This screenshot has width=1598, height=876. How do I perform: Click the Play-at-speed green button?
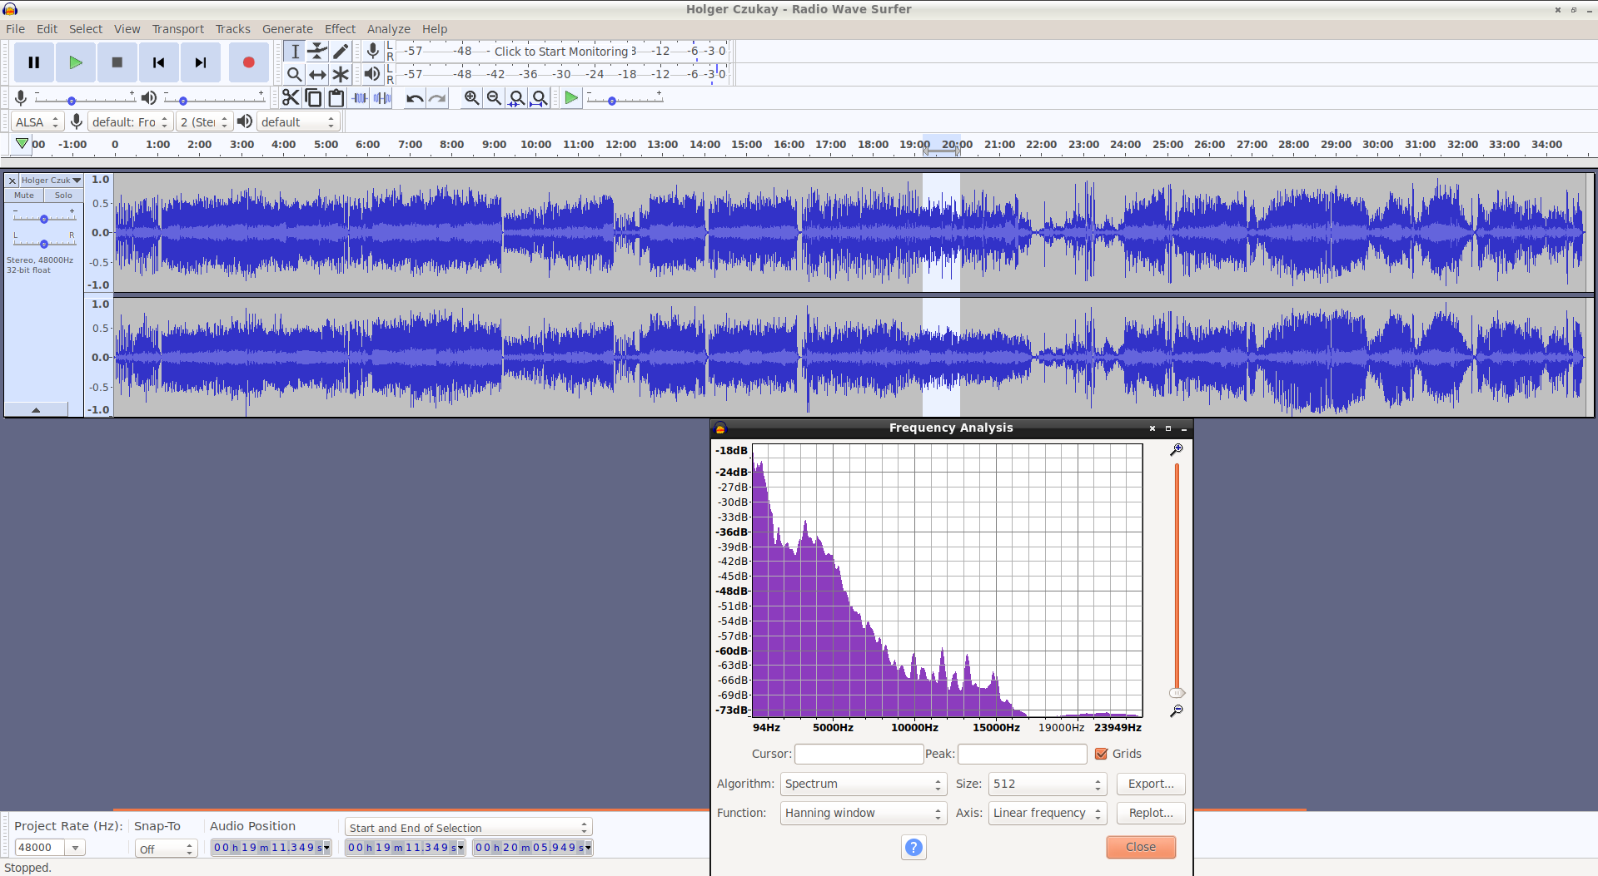coord(571,98)
